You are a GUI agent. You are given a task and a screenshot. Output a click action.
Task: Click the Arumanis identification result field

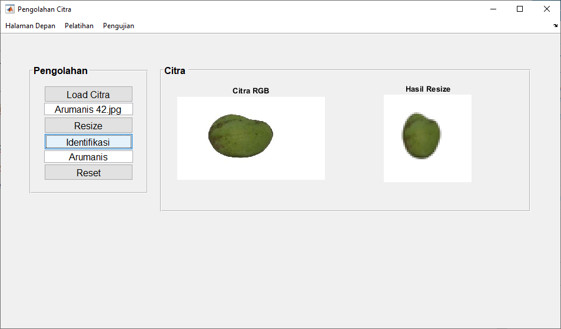coord(88,157)
